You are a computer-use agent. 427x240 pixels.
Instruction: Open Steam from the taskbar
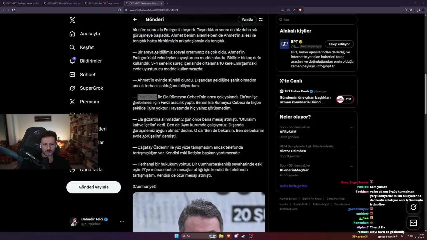pos(243,236)
